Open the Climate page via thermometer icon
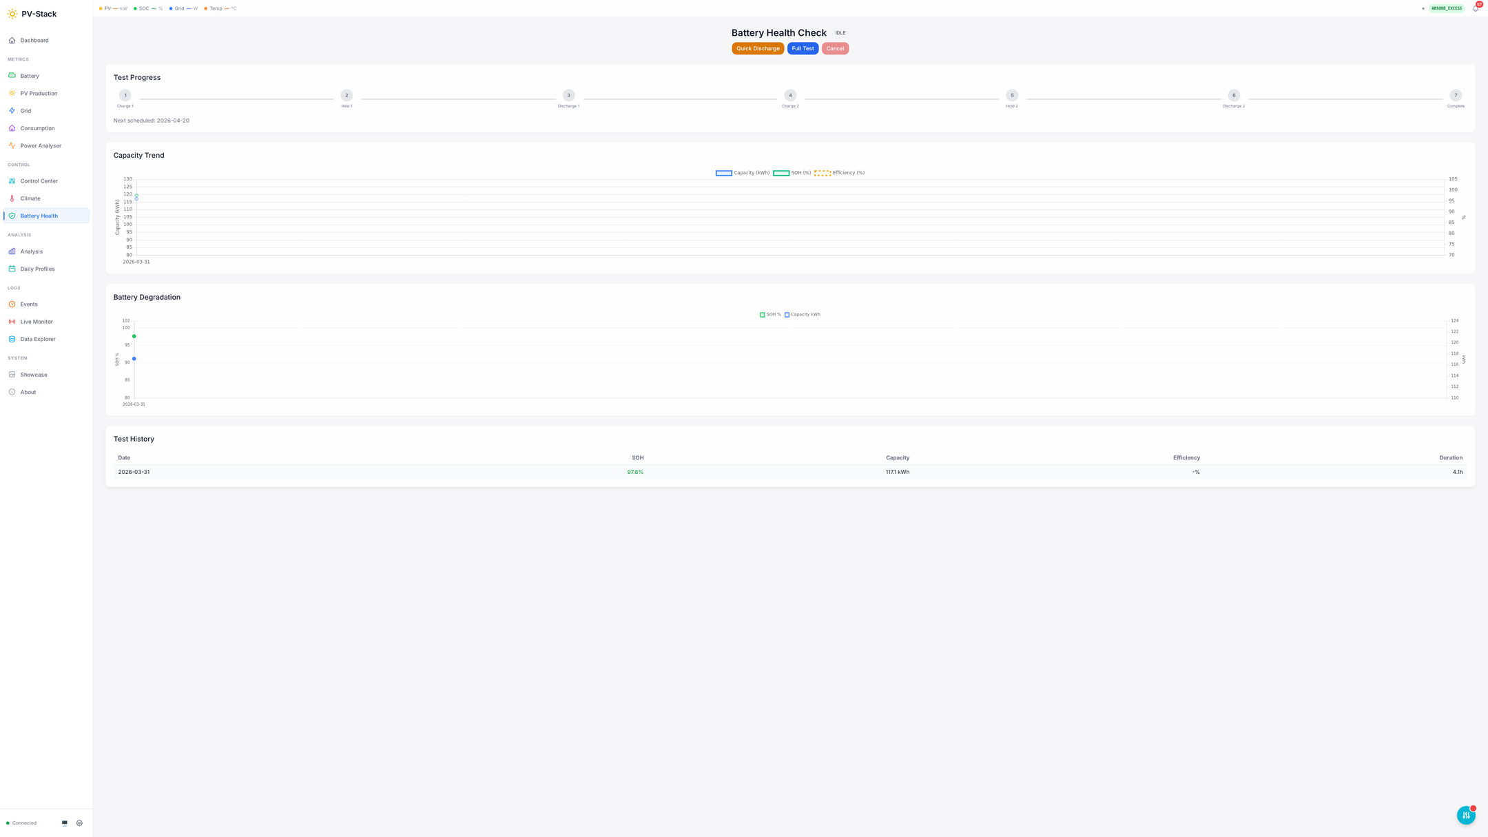Screen dimensions: 1488x837 (x=12, y=198)
